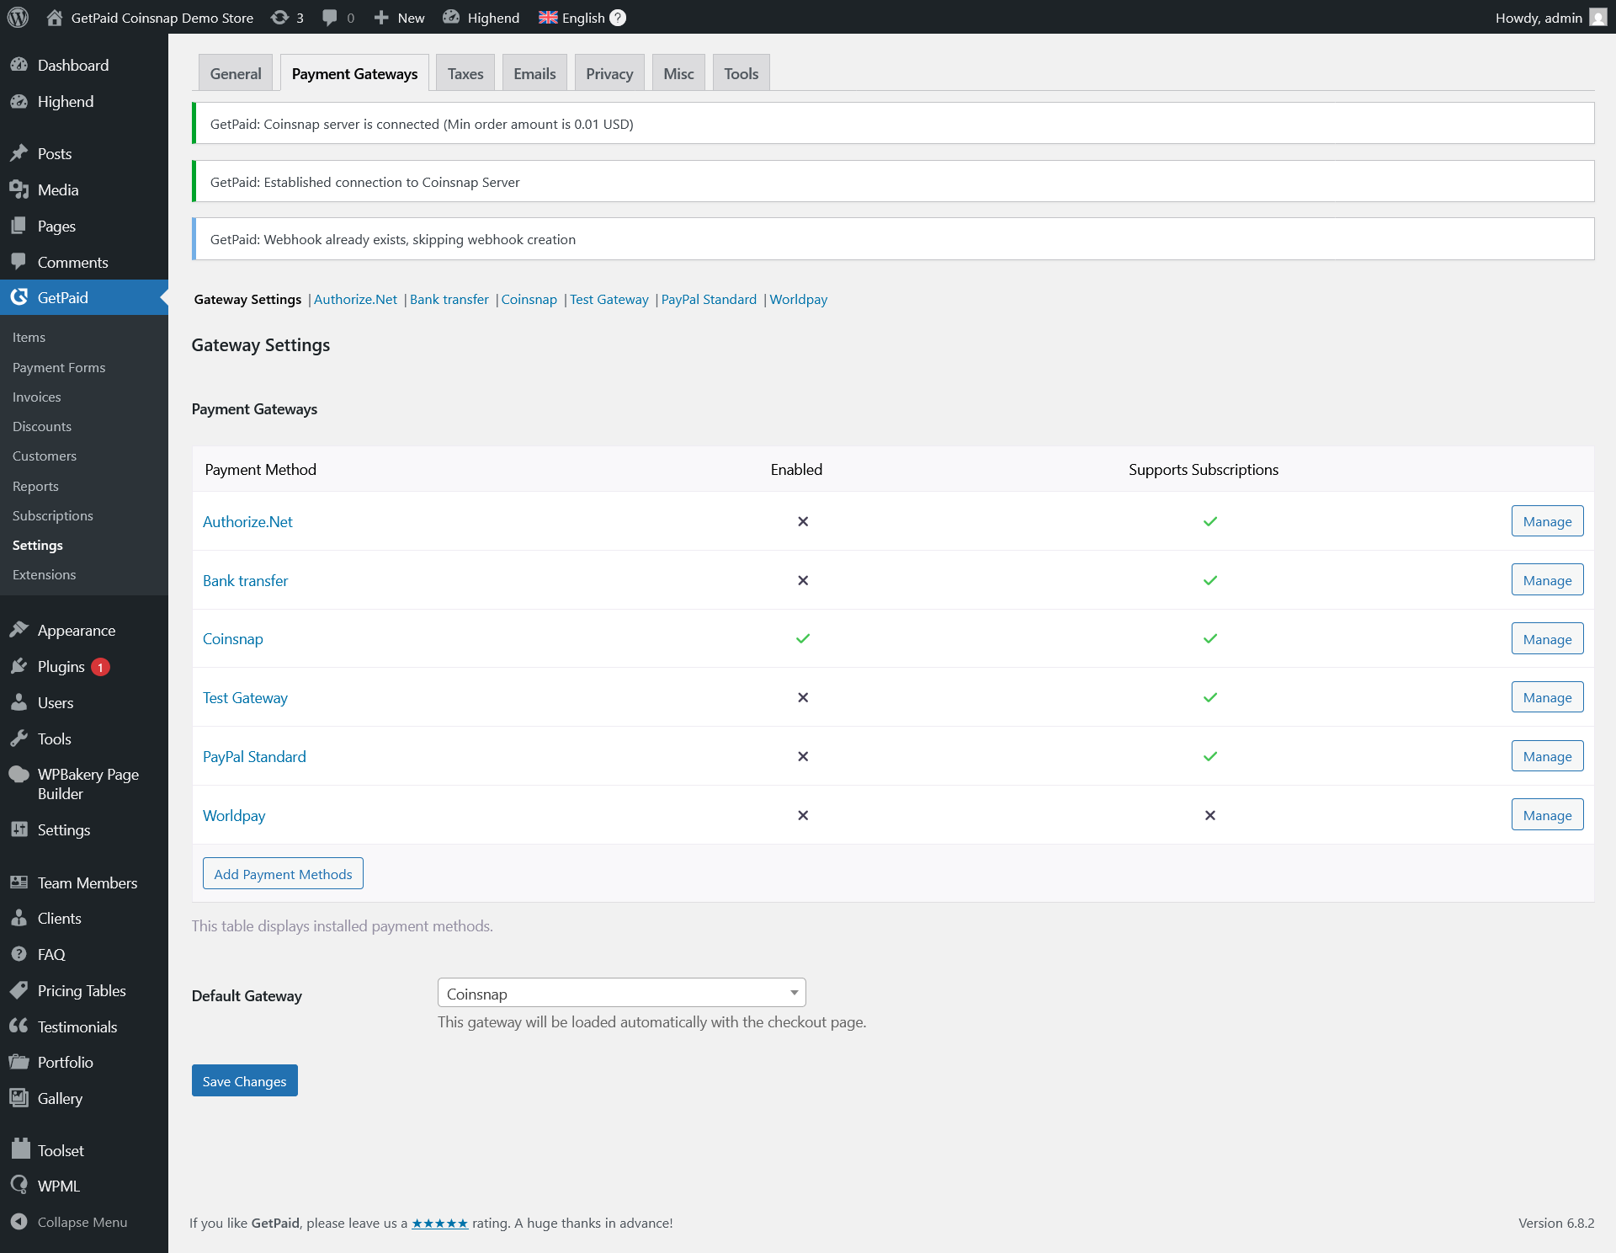
Task: Click the Gallery icon in sidebar
Action: 19,1098
